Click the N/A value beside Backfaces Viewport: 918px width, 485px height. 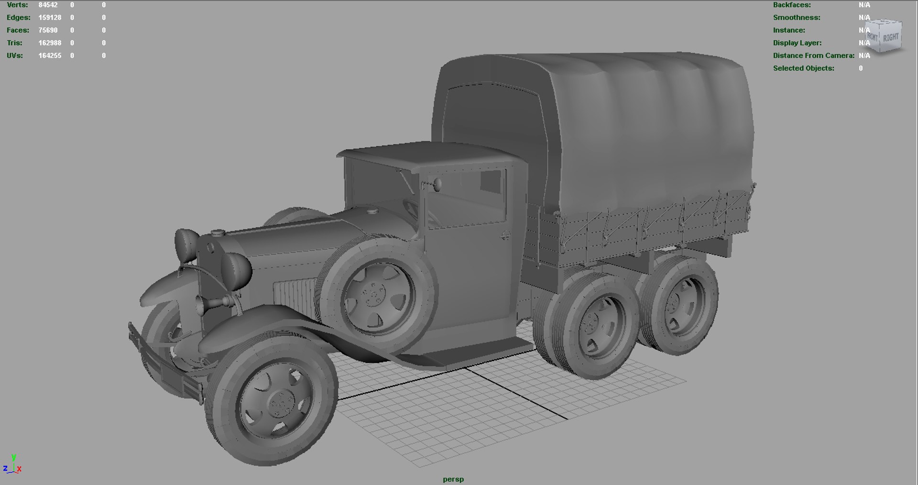click(x=864, y=5)
